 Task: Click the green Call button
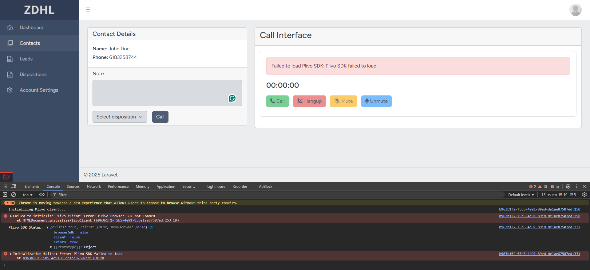point(277,101)
